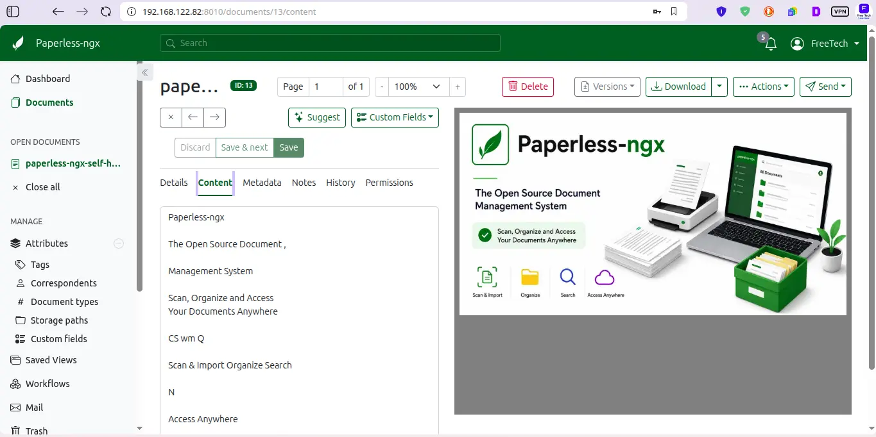
Task: Open the notifications bell
Action: 771,44
